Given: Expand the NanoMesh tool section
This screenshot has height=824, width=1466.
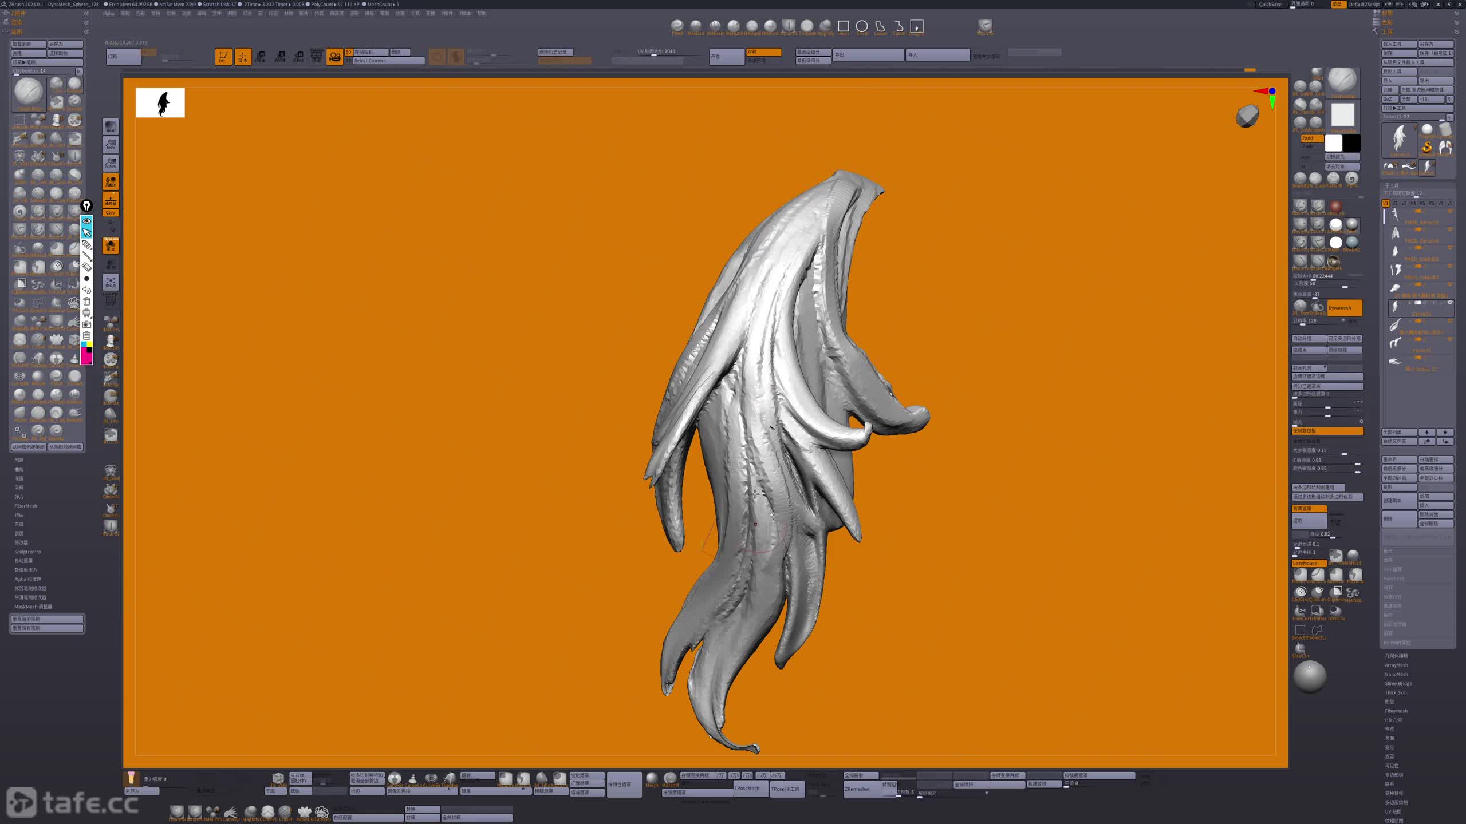Looking at the screenshot, I should click(1396, 674).
